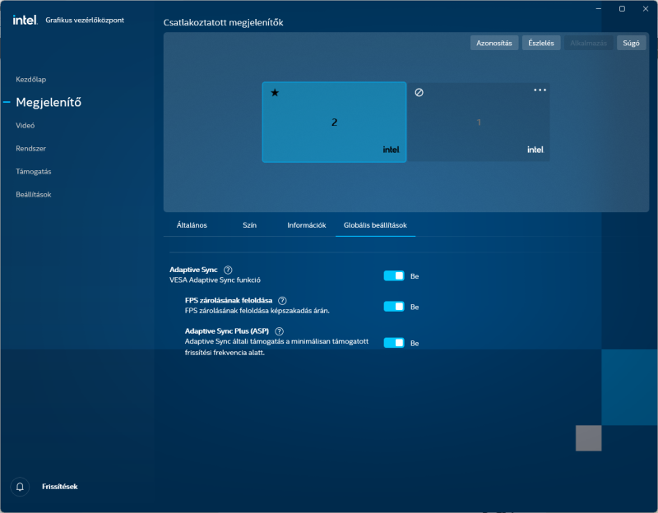The image size is (658, 513).
Task: Open Videó in the sidebar
Action: (x=25, y=126)
